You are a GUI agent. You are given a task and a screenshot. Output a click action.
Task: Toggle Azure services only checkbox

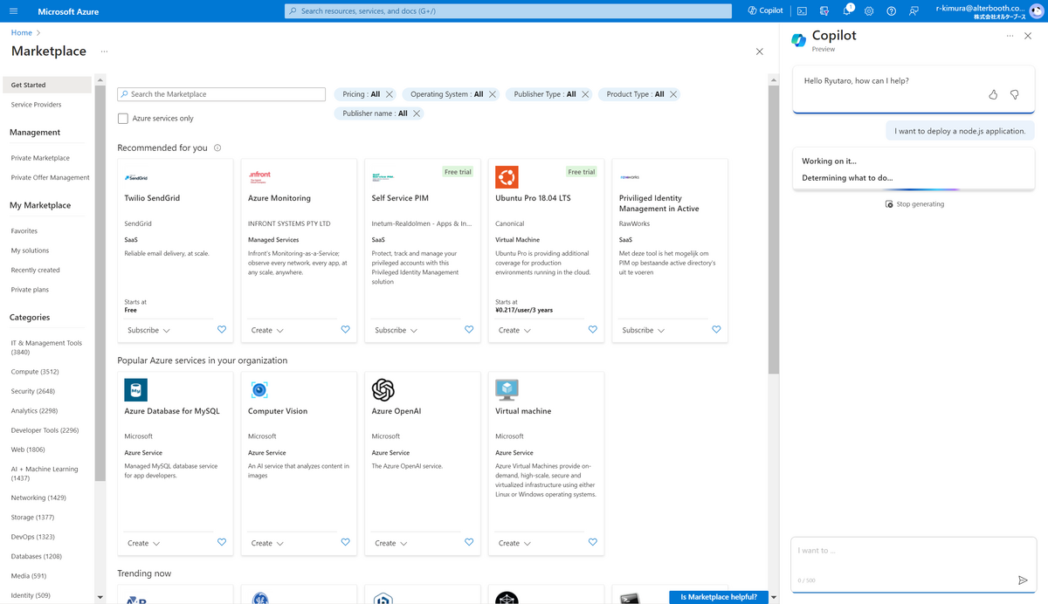123,119
